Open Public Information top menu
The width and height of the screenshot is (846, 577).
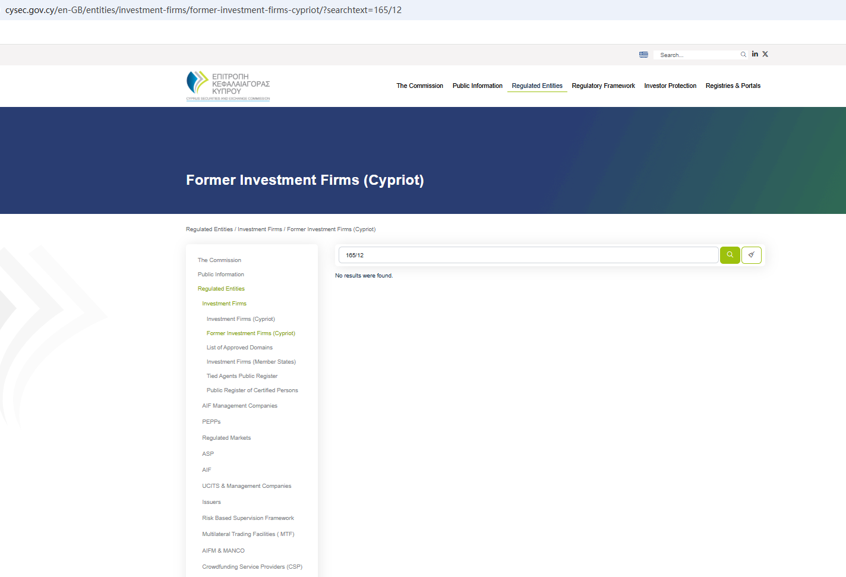[x=478, y=86]
